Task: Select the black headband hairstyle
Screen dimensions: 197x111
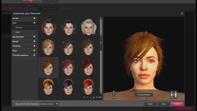Action: click(x=68, y=87)
